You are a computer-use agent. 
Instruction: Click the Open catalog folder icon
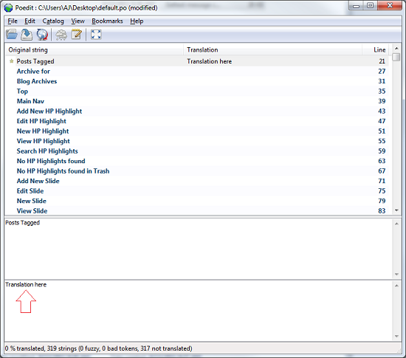[x=12, y=35]
